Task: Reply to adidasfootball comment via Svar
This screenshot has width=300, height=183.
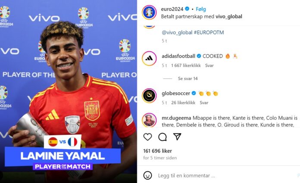Action: pos(209,65)
